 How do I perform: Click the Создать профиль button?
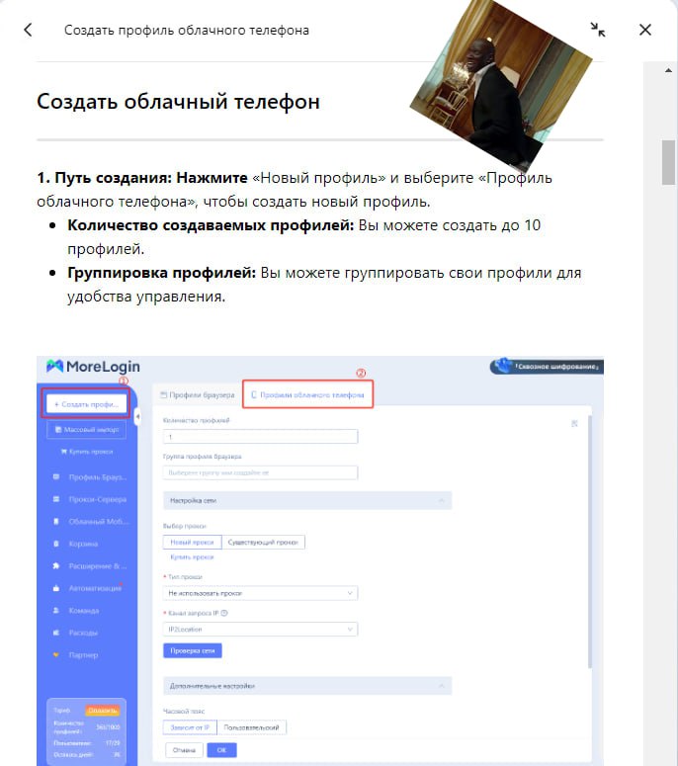point(85,404)
